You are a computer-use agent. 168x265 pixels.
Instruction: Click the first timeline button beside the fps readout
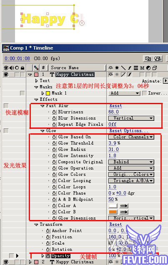point(148,59)
